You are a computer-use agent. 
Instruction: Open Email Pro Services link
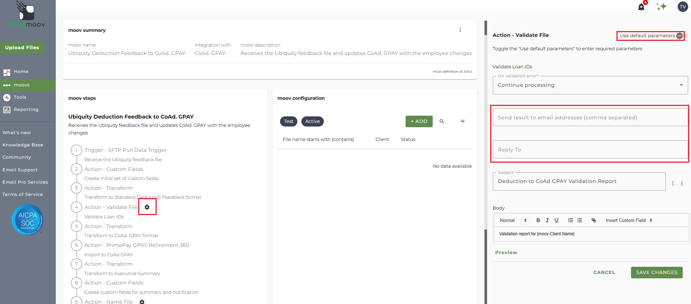point(25,182)
